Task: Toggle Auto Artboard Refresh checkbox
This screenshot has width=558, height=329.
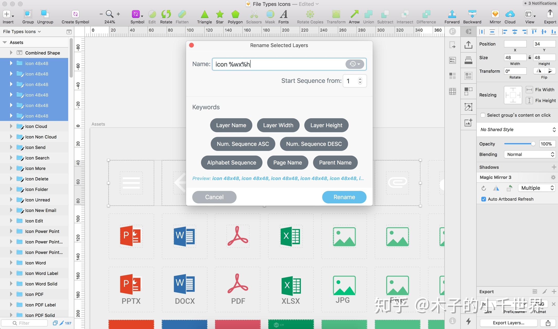Action: pos(484,199)
